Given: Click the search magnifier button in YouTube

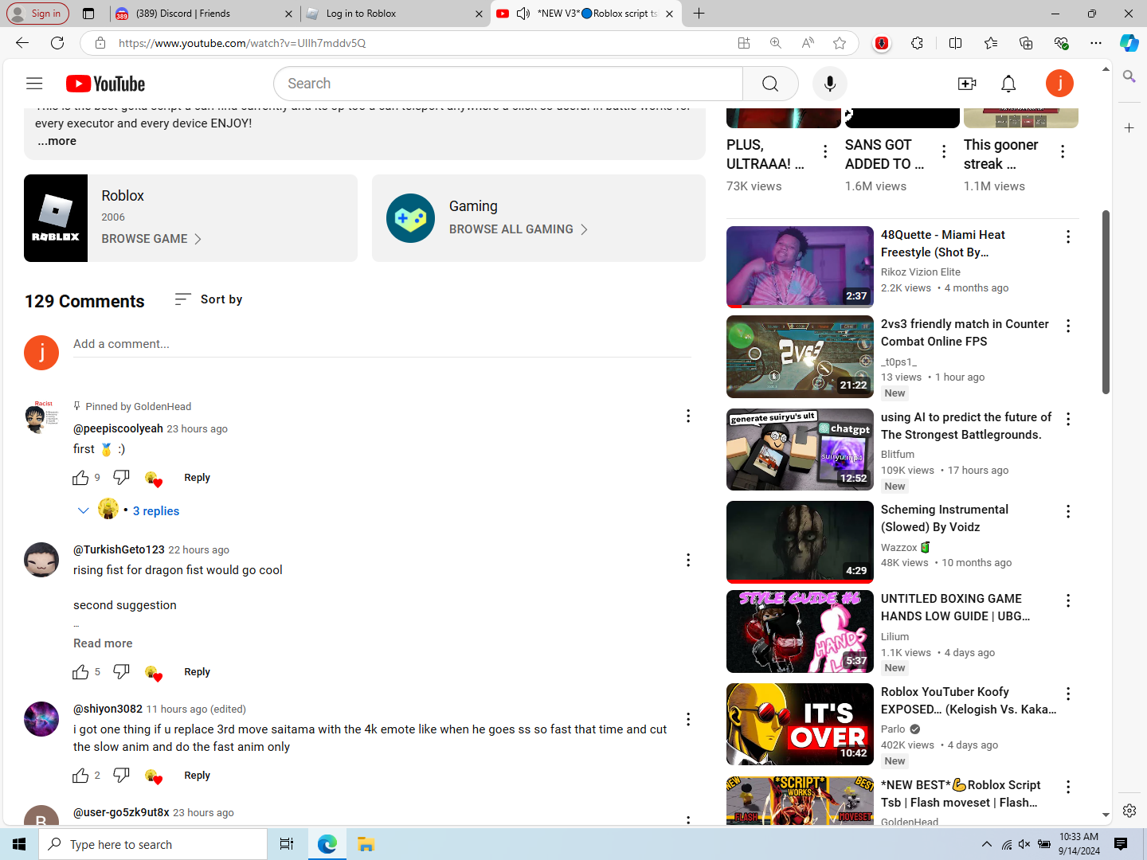Looking at the screenshot, I should tap(770, 84).
